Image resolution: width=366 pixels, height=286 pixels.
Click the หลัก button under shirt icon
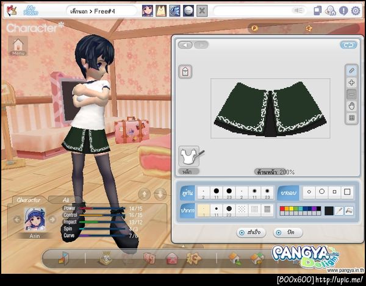point(188,172)
